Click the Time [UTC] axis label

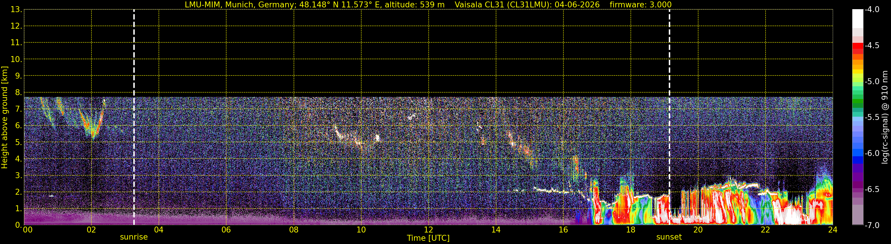point(428,238)
